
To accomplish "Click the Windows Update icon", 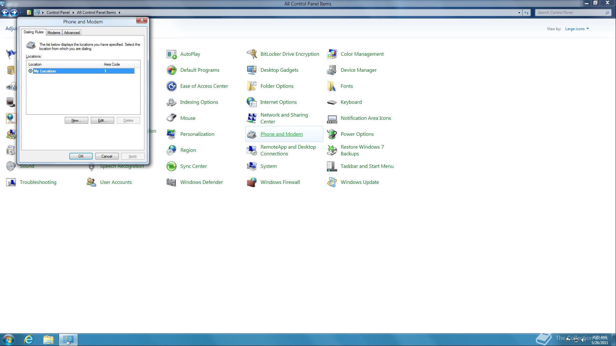I will point(332,182).
